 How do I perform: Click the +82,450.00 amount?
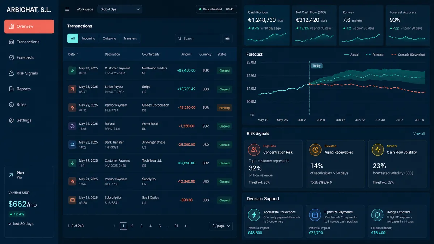click(186, 70)
